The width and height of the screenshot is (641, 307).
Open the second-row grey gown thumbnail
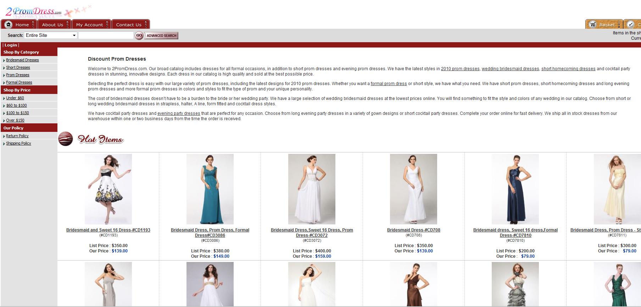pyautogui.click(x=108, y=284)
